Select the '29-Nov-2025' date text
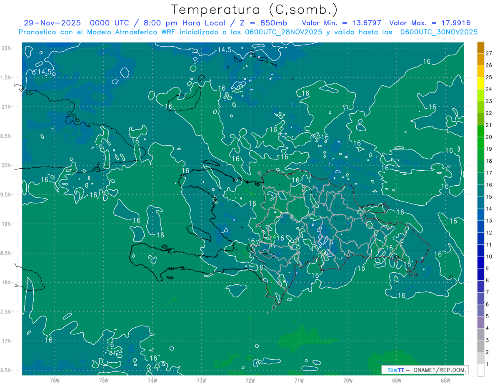This screenshot has height=386, width=500. [x=52, y=23]
